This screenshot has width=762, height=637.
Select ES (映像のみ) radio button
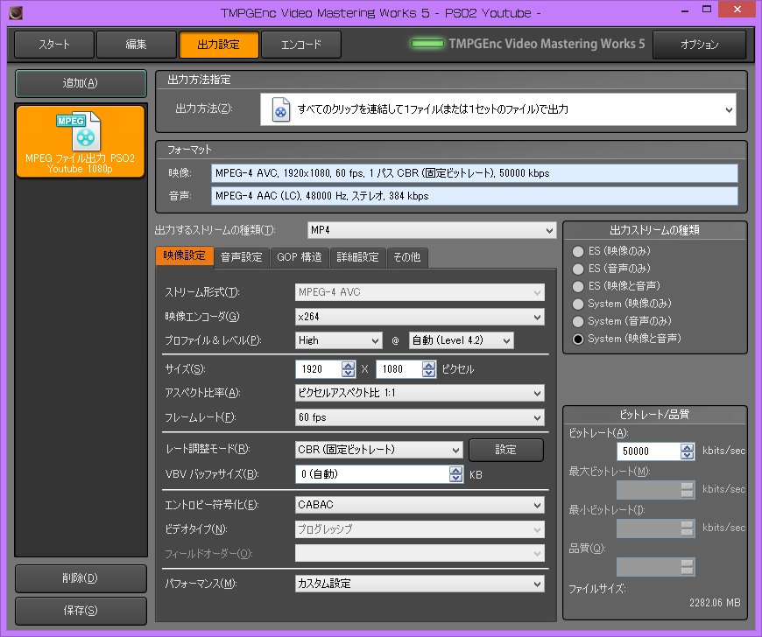pyautogui.click(x=578, y=251)
